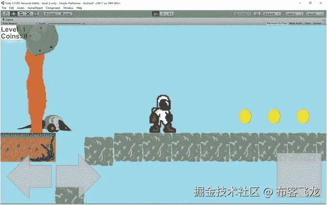Screen dimensions: 327x205
Task: Open the Help menu
Action: pos(79,8)
